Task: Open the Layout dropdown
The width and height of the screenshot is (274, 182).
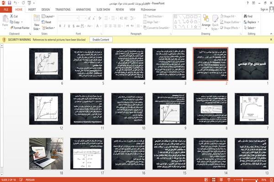Action: point(48,16)
